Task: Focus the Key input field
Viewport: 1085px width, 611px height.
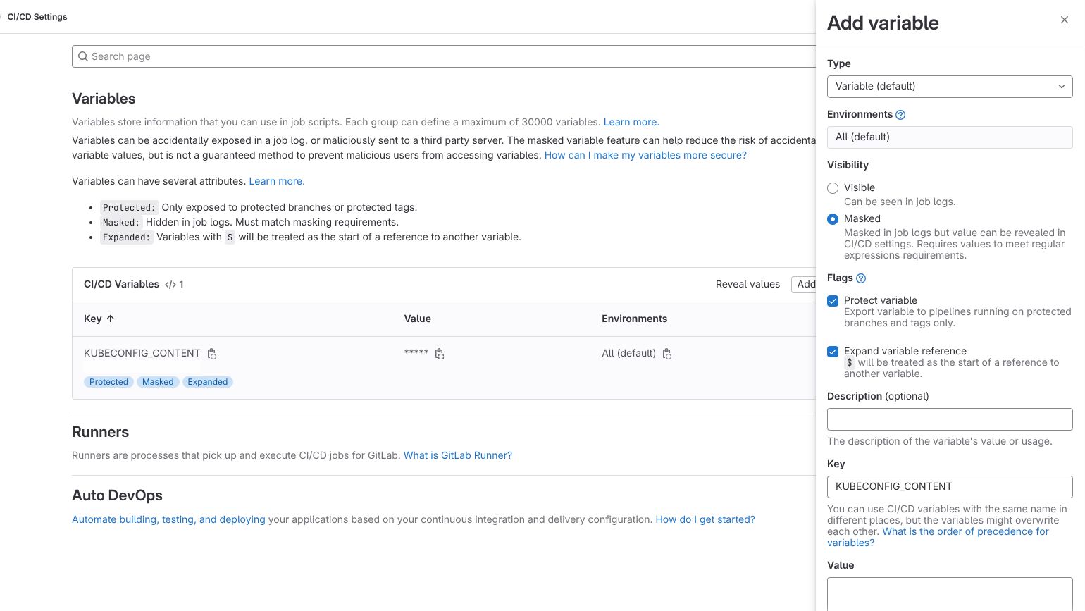Action: [x=949, y=487]
